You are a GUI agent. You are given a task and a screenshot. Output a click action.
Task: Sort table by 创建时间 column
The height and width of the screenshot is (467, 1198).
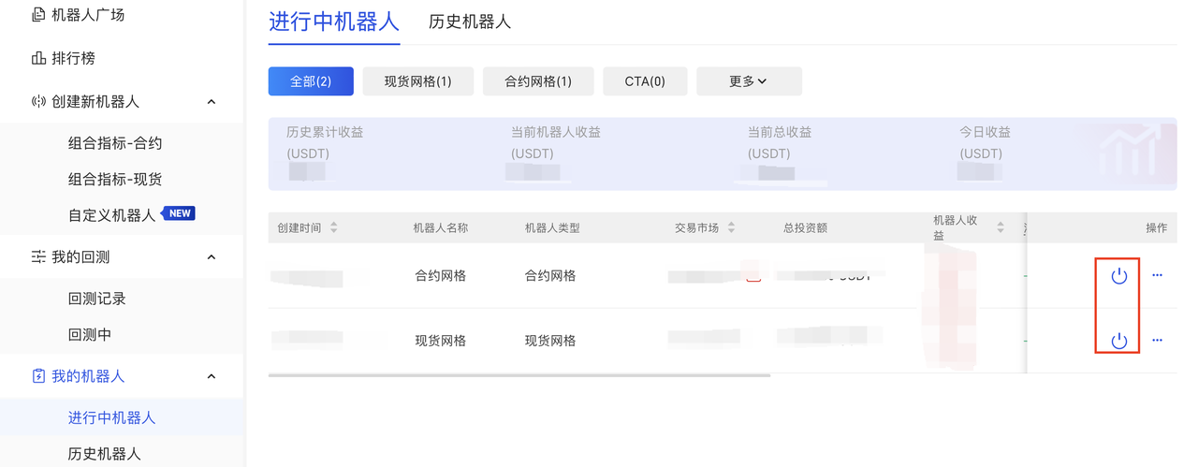point(334,227)
